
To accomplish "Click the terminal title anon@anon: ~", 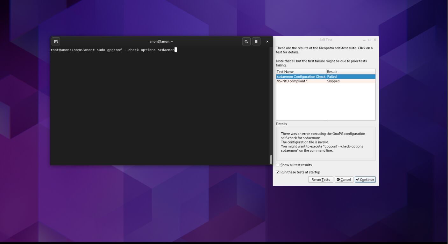I will [x=161, y=42].
